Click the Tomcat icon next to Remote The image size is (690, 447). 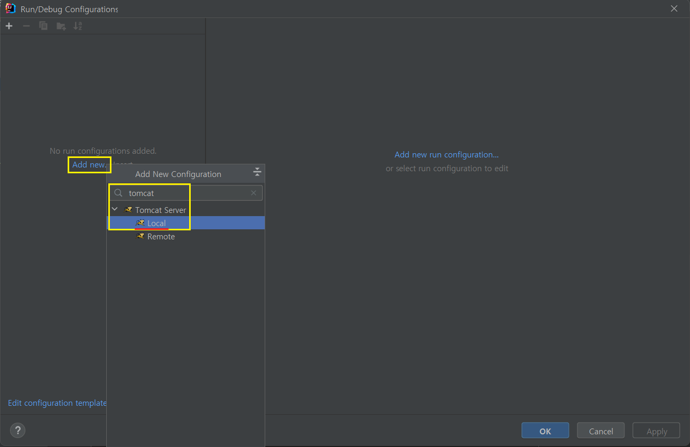tap(140, 236)
